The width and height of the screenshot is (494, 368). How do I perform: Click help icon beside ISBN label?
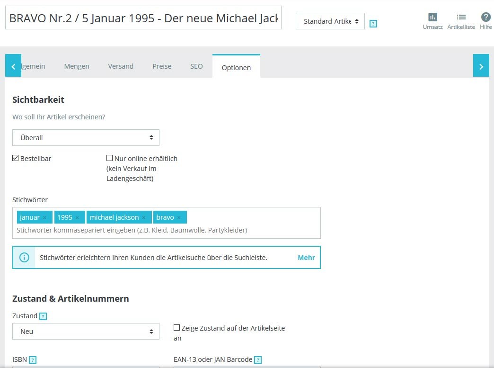pyautogui.click(x=33, y=359)
